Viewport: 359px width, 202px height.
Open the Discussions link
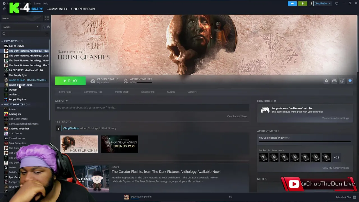(148, 92)
